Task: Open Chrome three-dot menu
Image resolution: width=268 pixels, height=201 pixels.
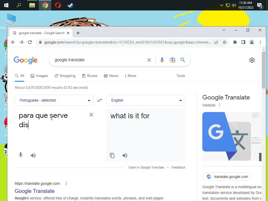Action: pos(260,42)
